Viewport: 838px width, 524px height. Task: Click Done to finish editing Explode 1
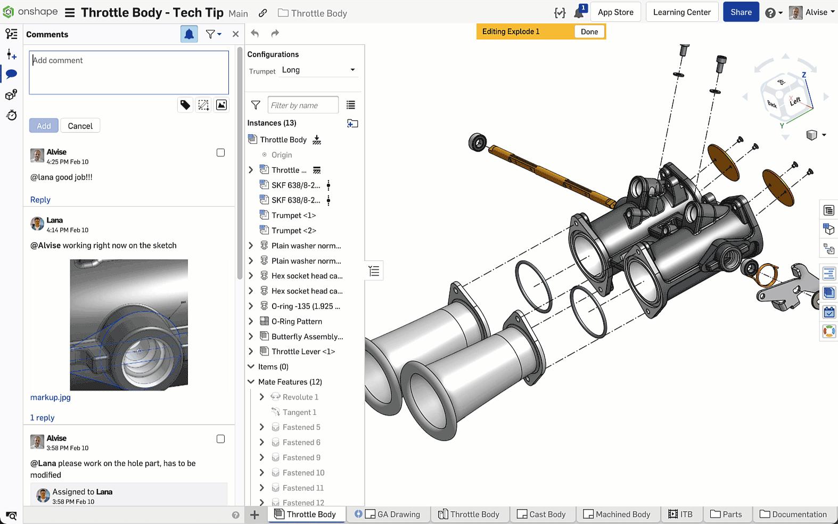589,31
